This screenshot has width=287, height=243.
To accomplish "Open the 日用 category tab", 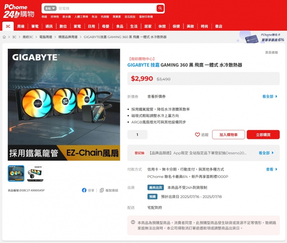I will 91,27.
